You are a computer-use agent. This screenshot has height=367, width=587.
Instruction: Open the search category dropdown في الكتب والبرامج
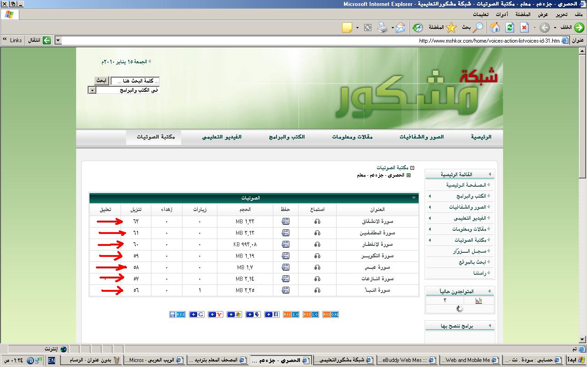[x=92, y=90]
